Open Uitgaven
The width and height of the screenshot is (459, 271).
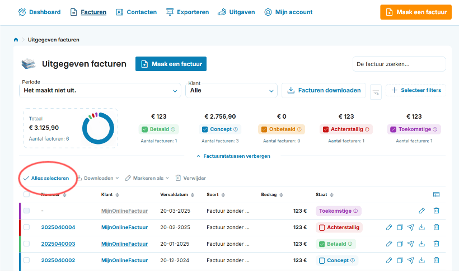tap(236, 12)
